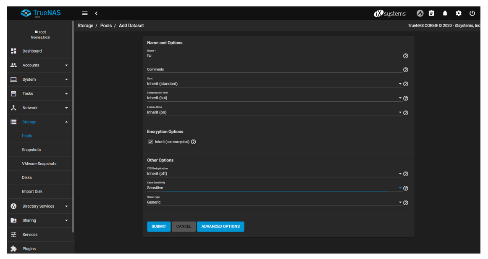Screen dimensions: 488x259
Task: Toggle the hamburger menu icon
Action: [x=85, y=13]
